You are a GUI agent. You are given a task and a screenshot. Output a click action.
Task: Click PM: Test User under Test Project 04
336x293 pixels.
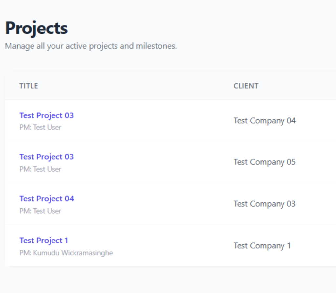40,211
